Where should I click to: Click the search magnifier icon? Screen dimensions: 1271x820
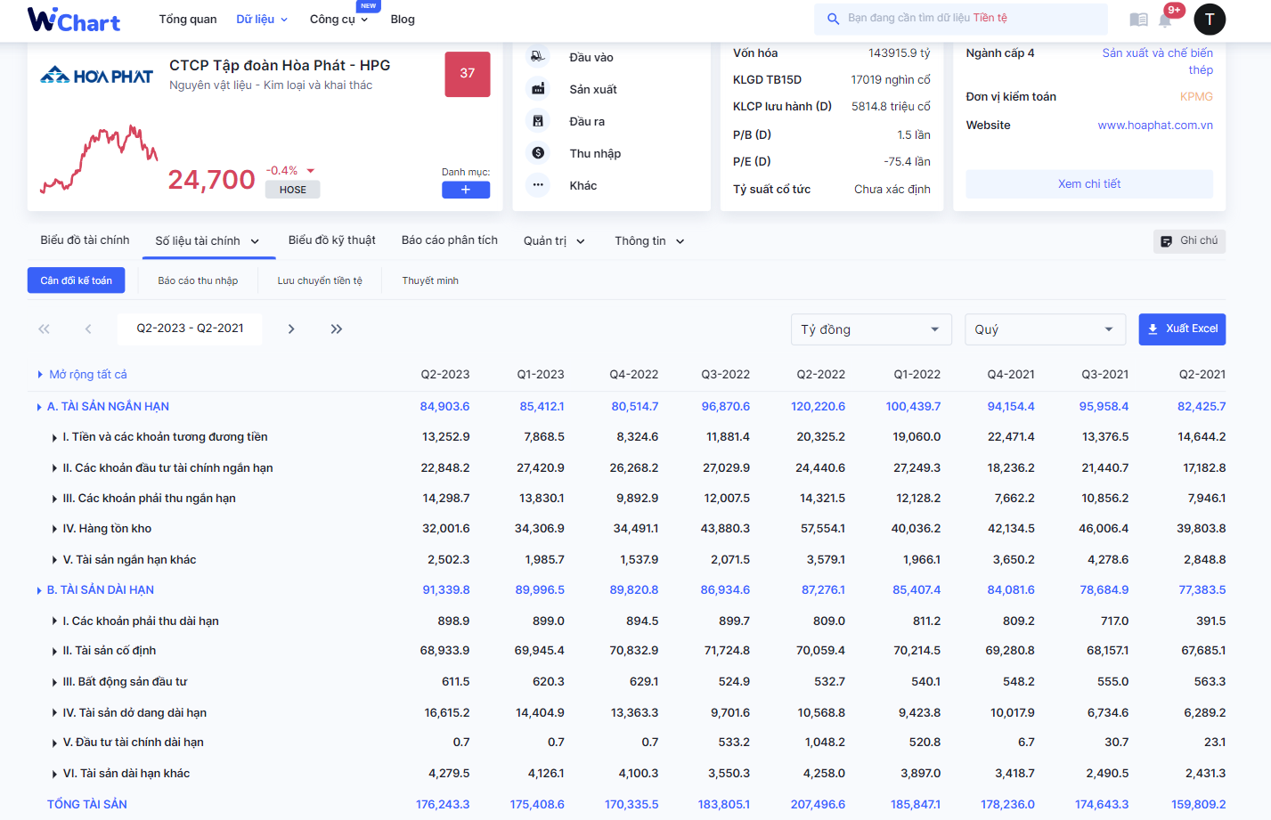click(833, 19)
